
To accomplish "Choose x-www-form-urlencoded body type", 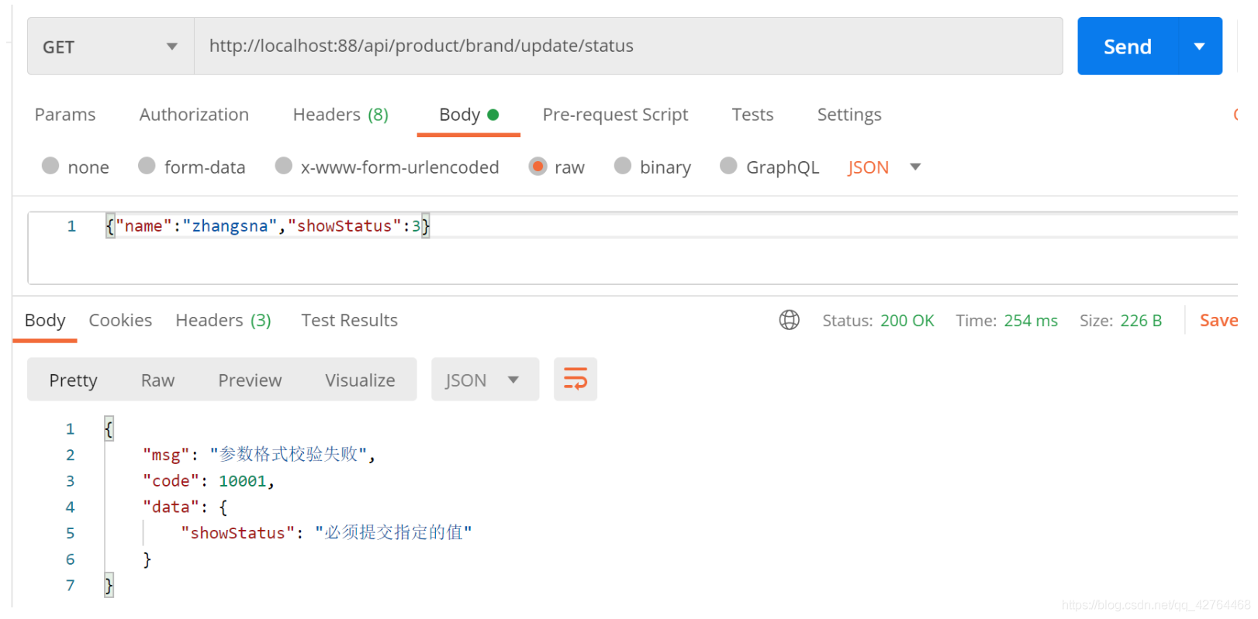I will (284, 166).
